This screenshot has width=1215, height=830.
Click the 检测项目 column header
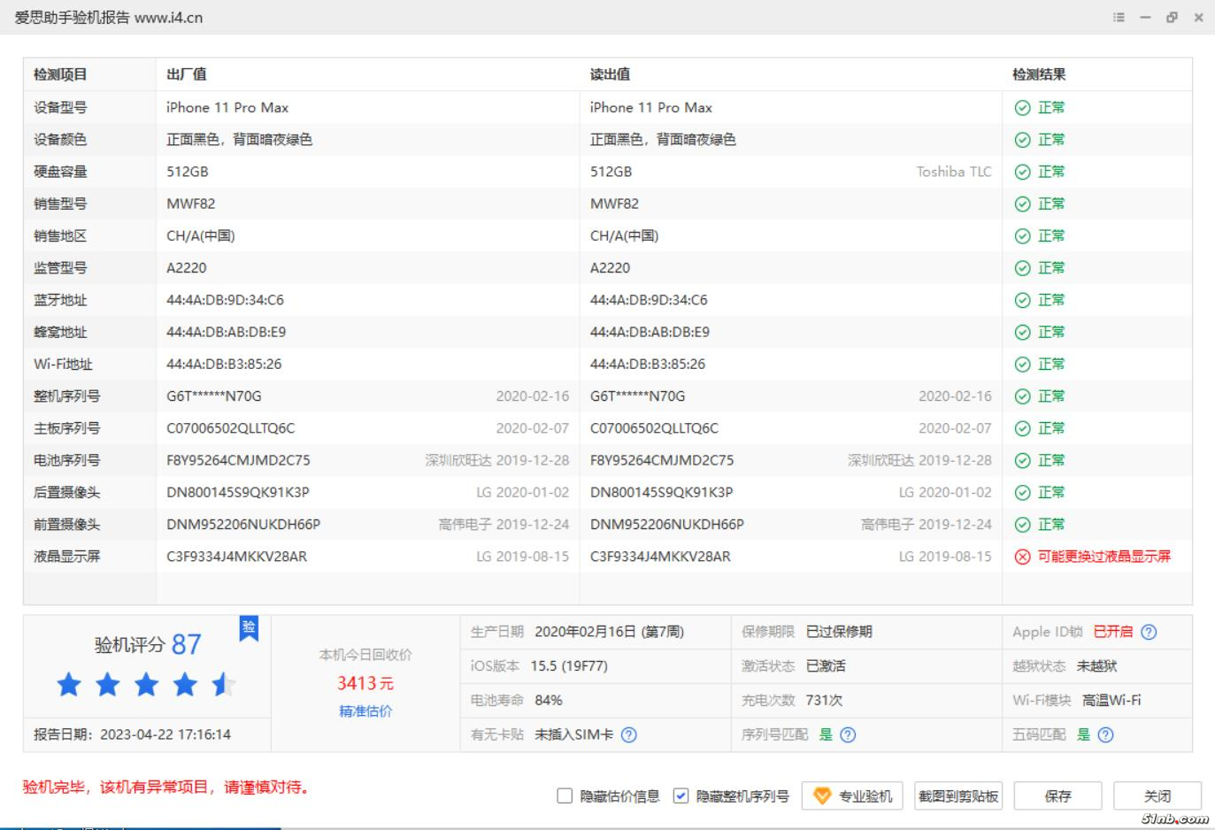60,74
